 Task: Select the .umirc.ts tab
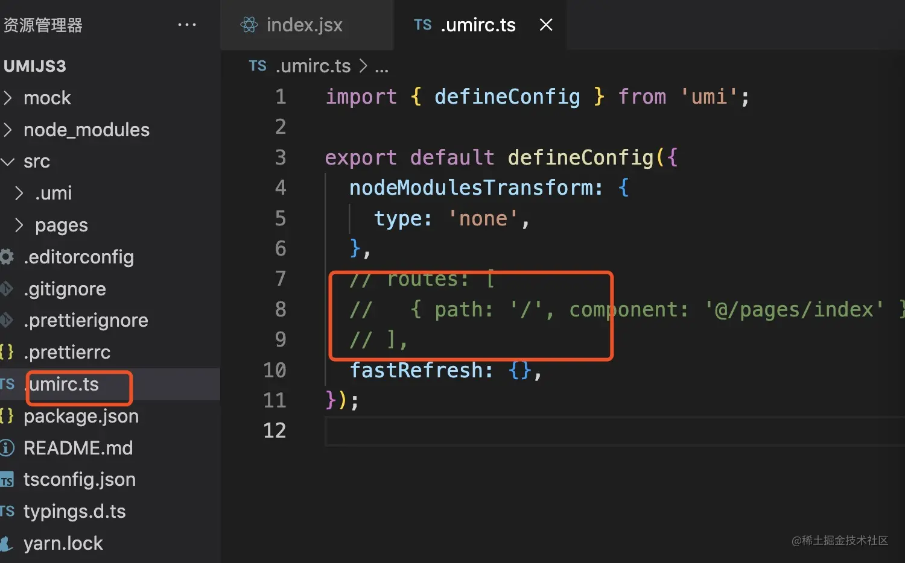(x=480, y=25)
